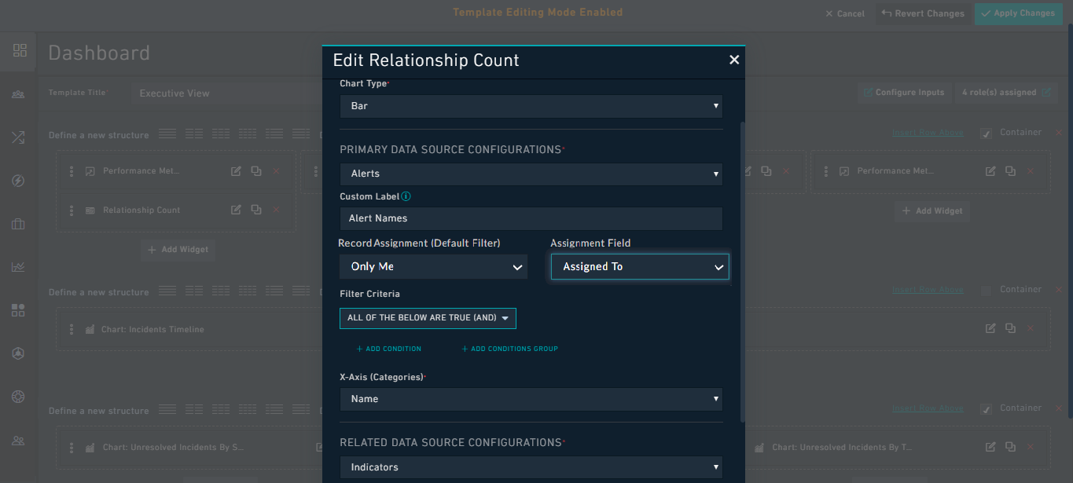Duplicate the Performance Met widget using copy icon
The width and height of the screenshot is (1073, 483).
tap(255, 170)
